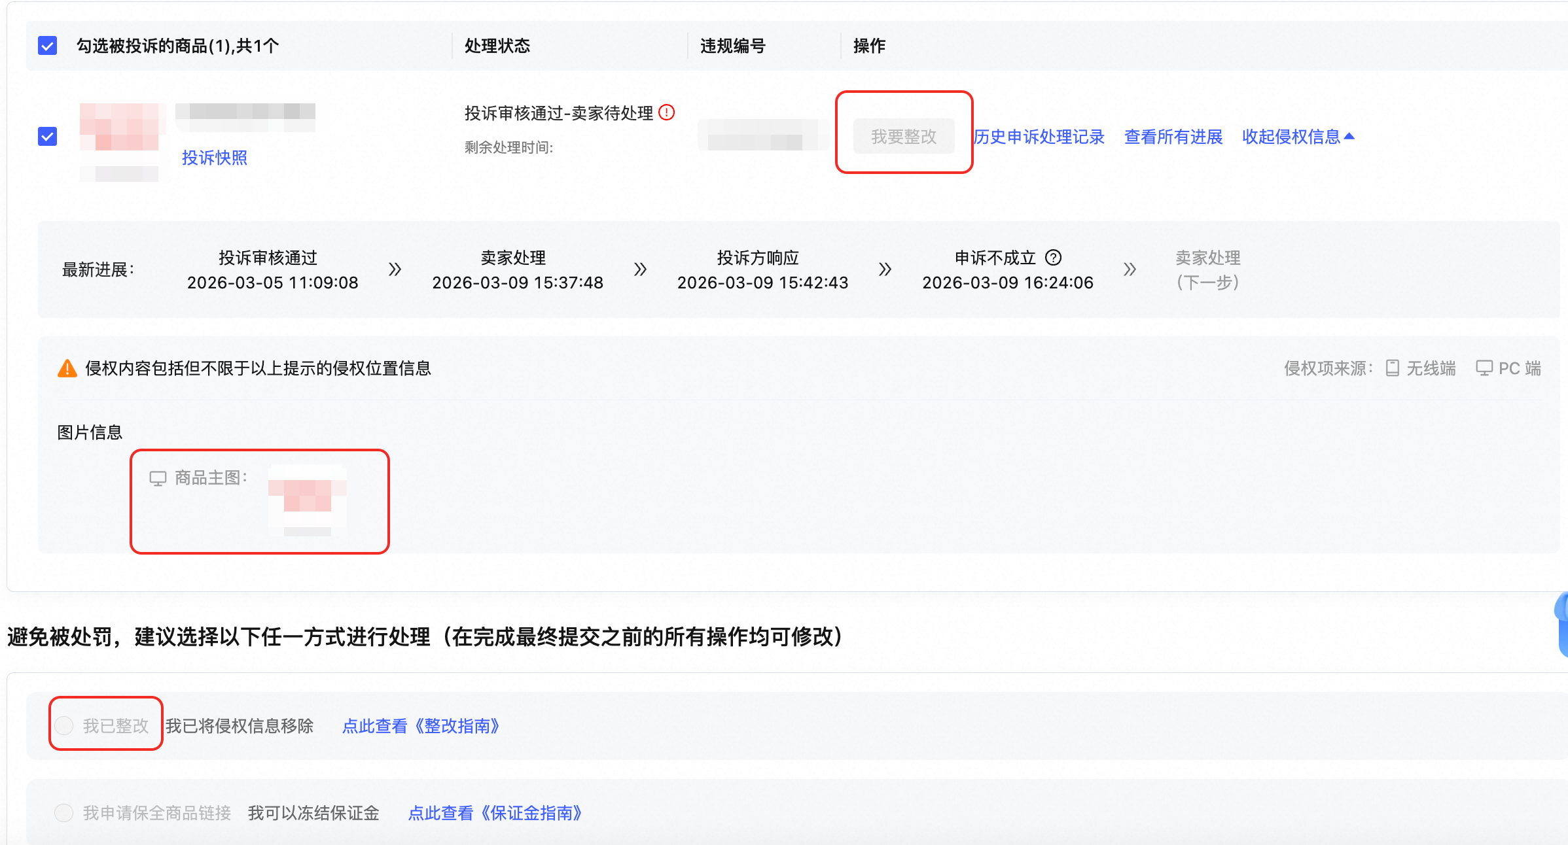The height and width of the screenshot is (845, 1568).
Task: Open the 投诉快照 link
Action: coord(215,158)
